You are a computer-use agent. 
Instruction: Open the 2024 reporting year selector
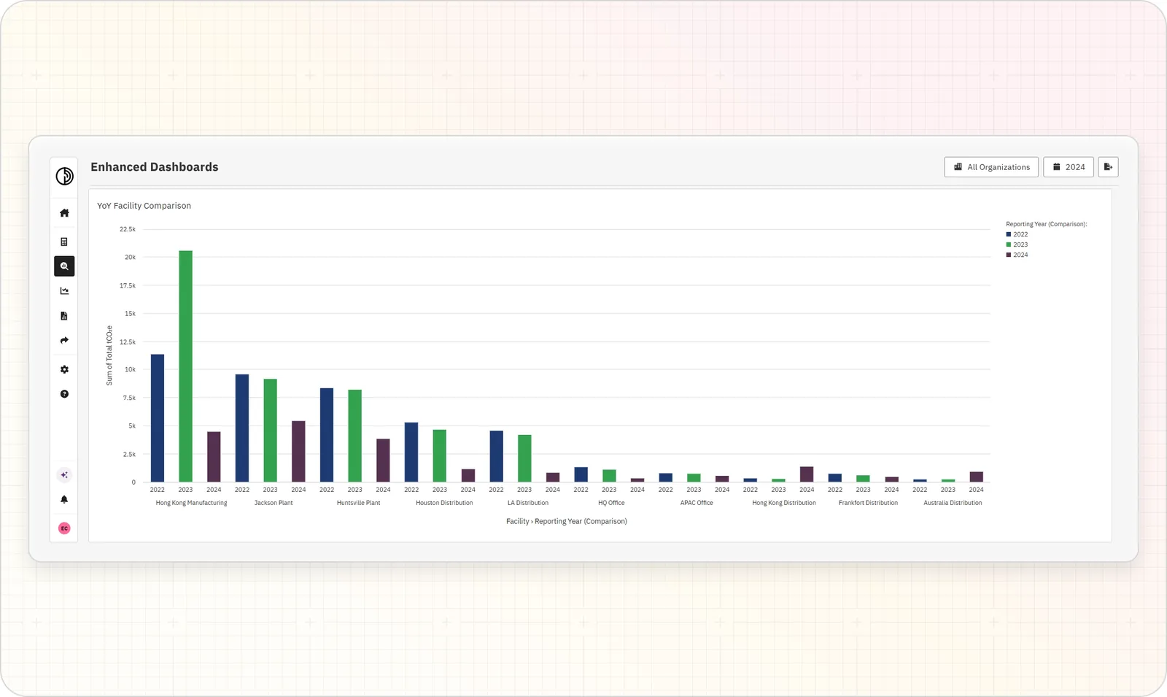(x=1069, y=167)
